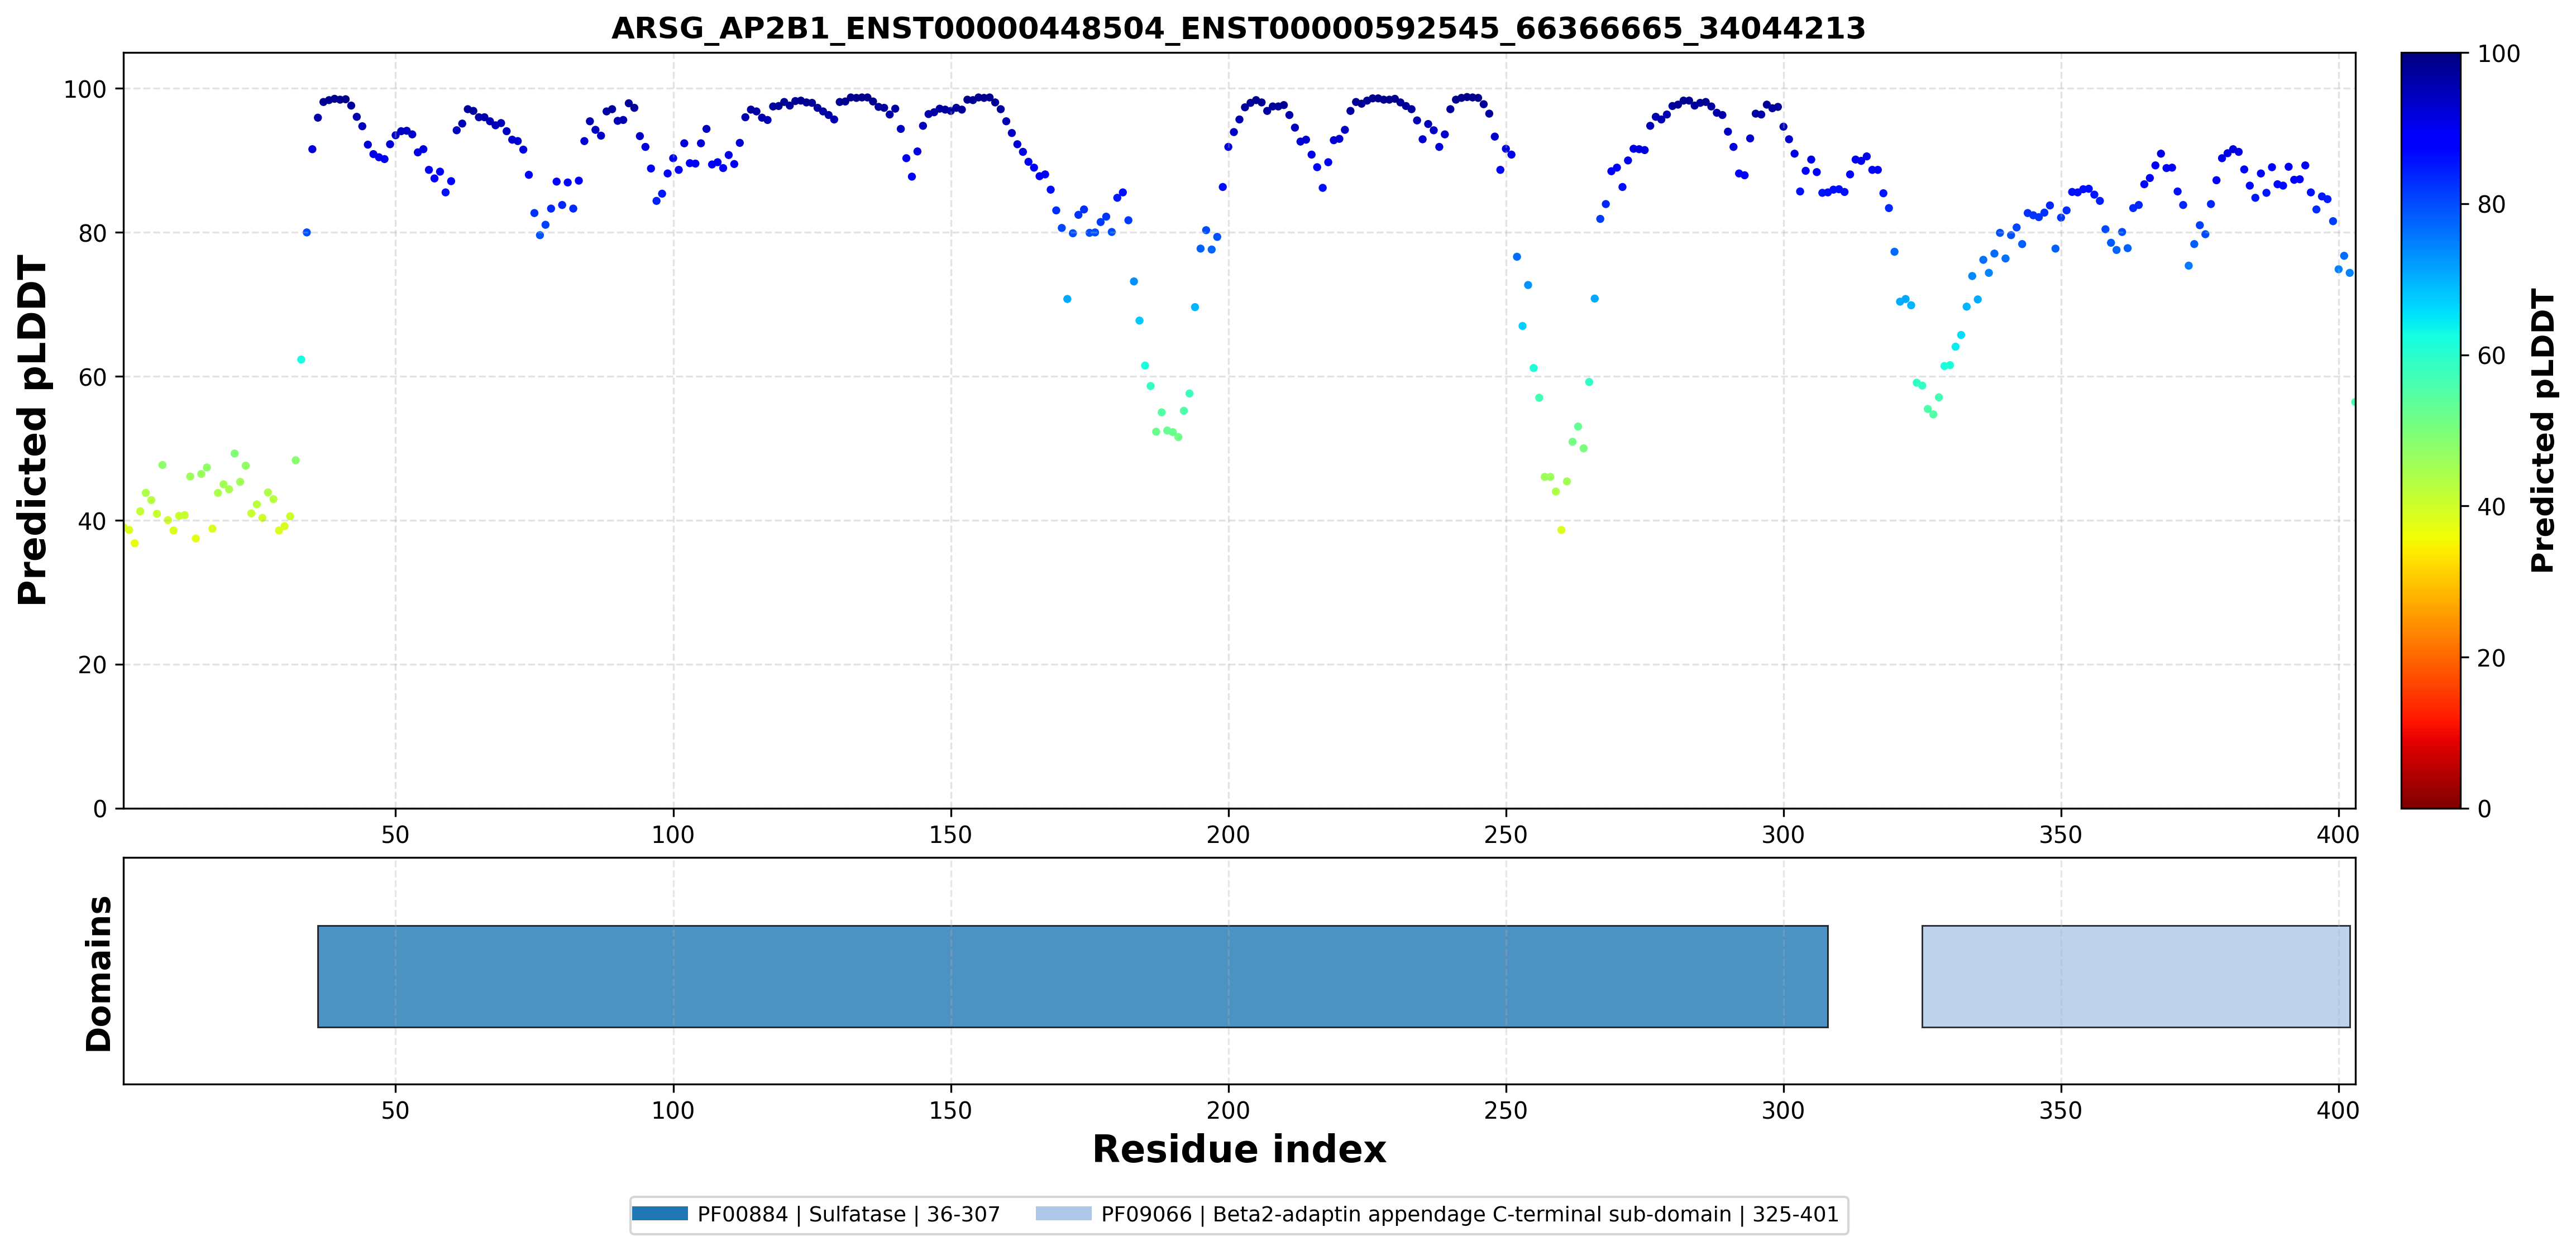Screen dimensions: 2576x1251
Task: Click the plot title text
Action: [x=1238, y=28]
